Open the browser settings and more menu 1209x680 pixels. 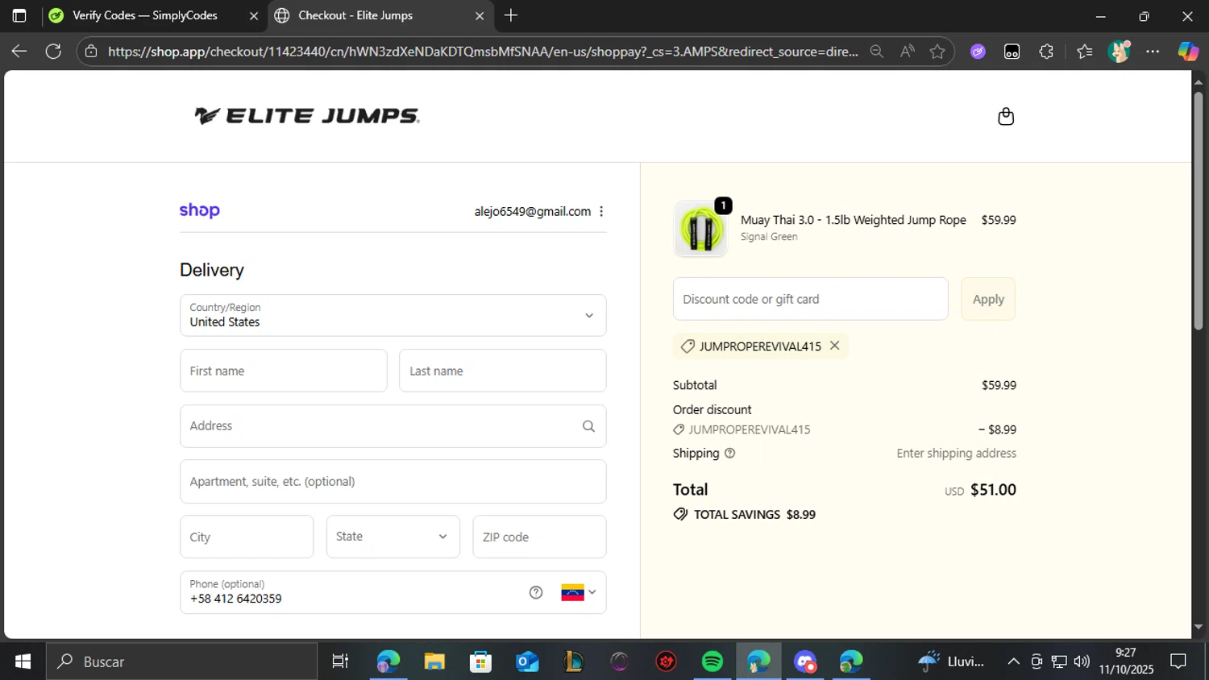[1153, 52]
